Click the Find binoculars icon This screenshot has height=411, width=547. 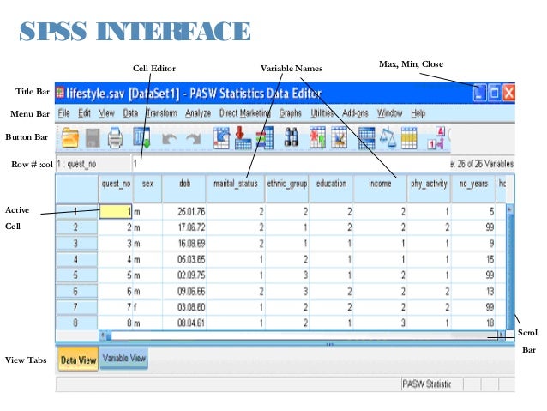[292, 137]
